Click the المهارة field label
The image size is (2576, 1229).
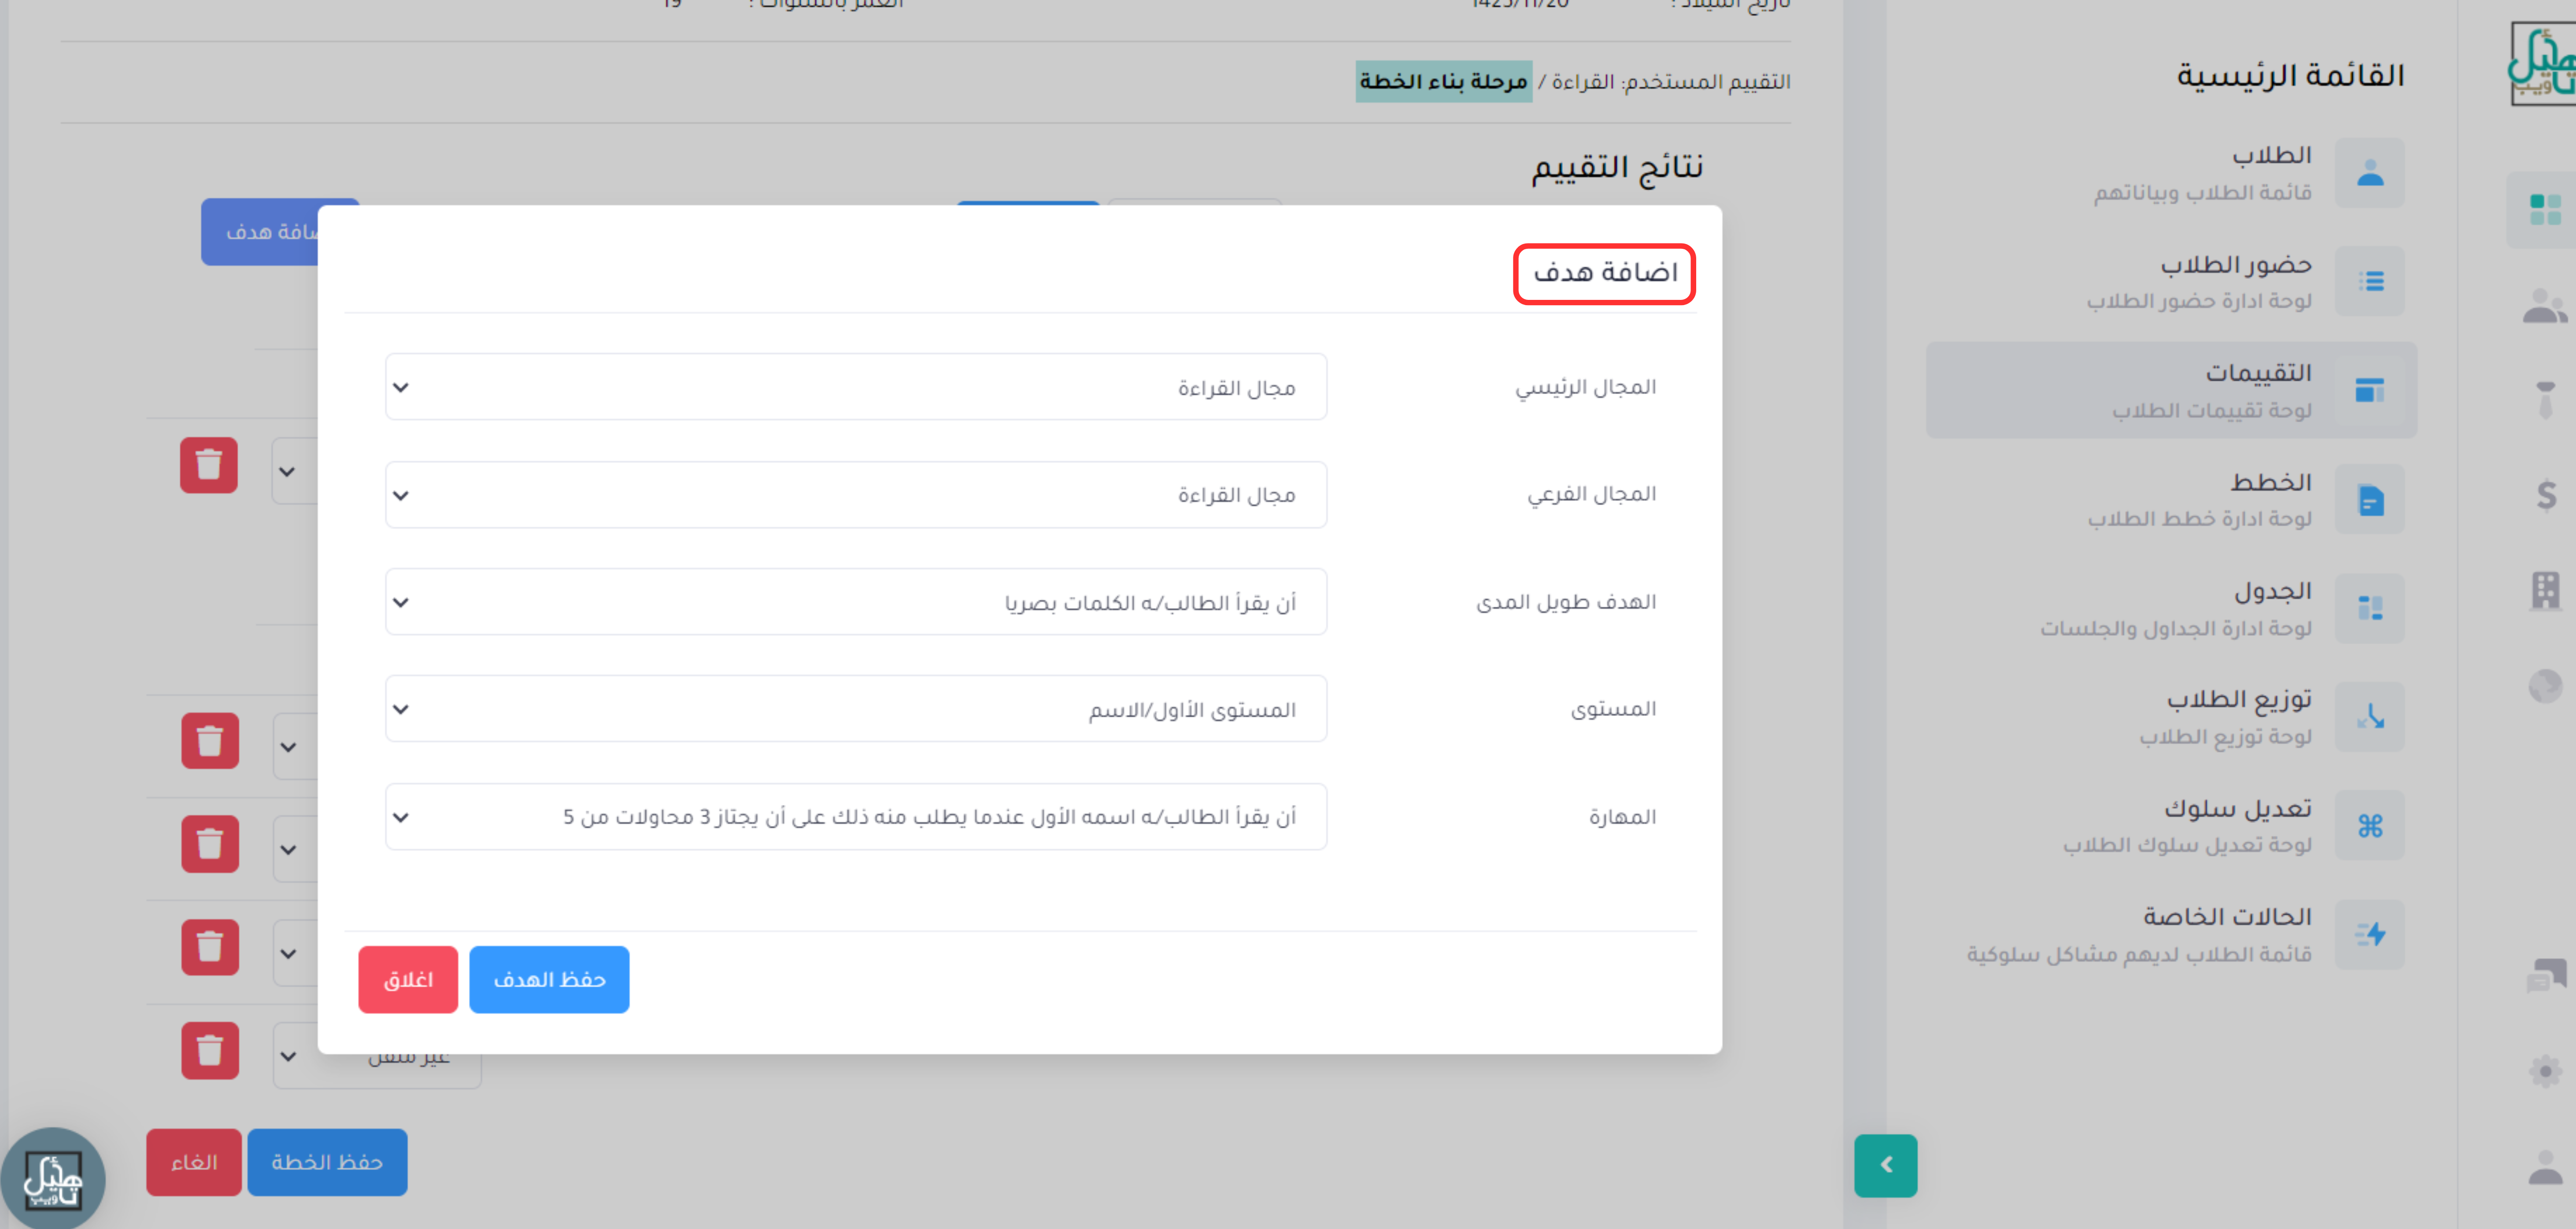point(1622,817)
